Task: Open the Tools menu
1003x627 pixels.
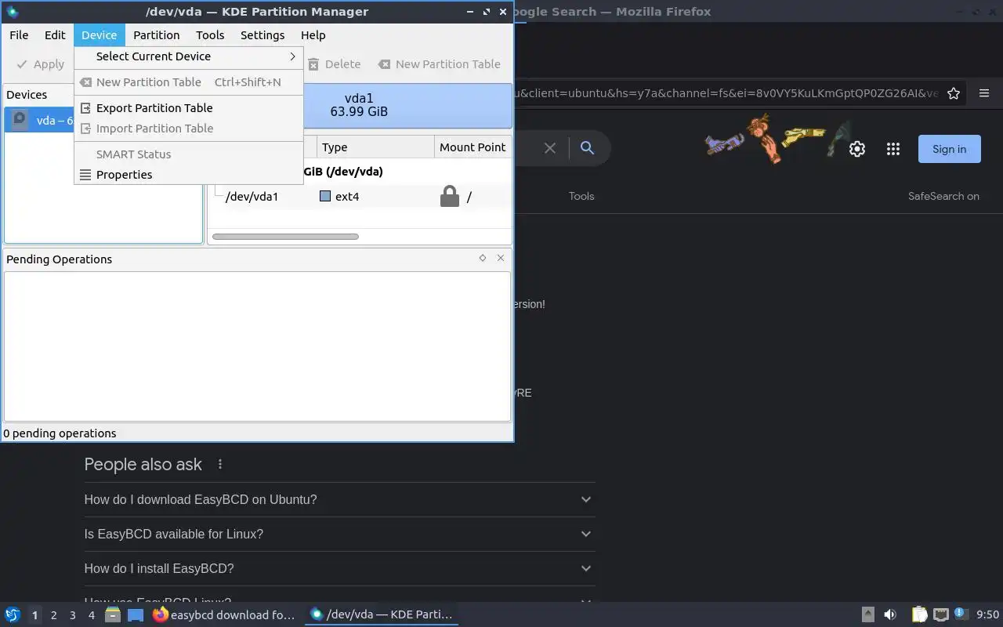Action: pyautogui.click(x=210, y=35)
